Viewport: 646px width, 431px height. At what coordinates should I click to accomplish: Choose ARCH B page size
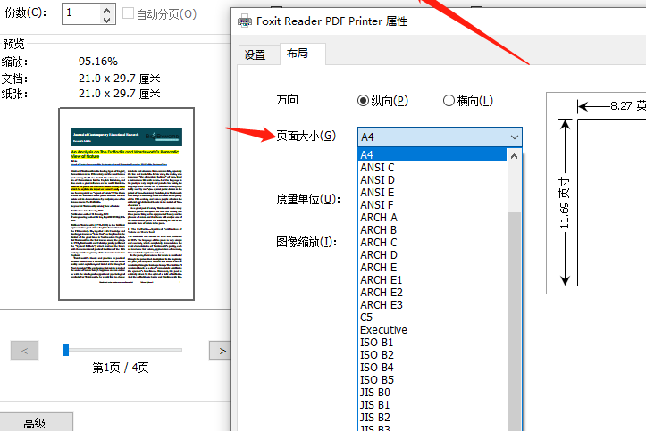[432, 230]
